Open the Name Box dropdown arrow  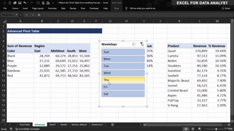16,15
